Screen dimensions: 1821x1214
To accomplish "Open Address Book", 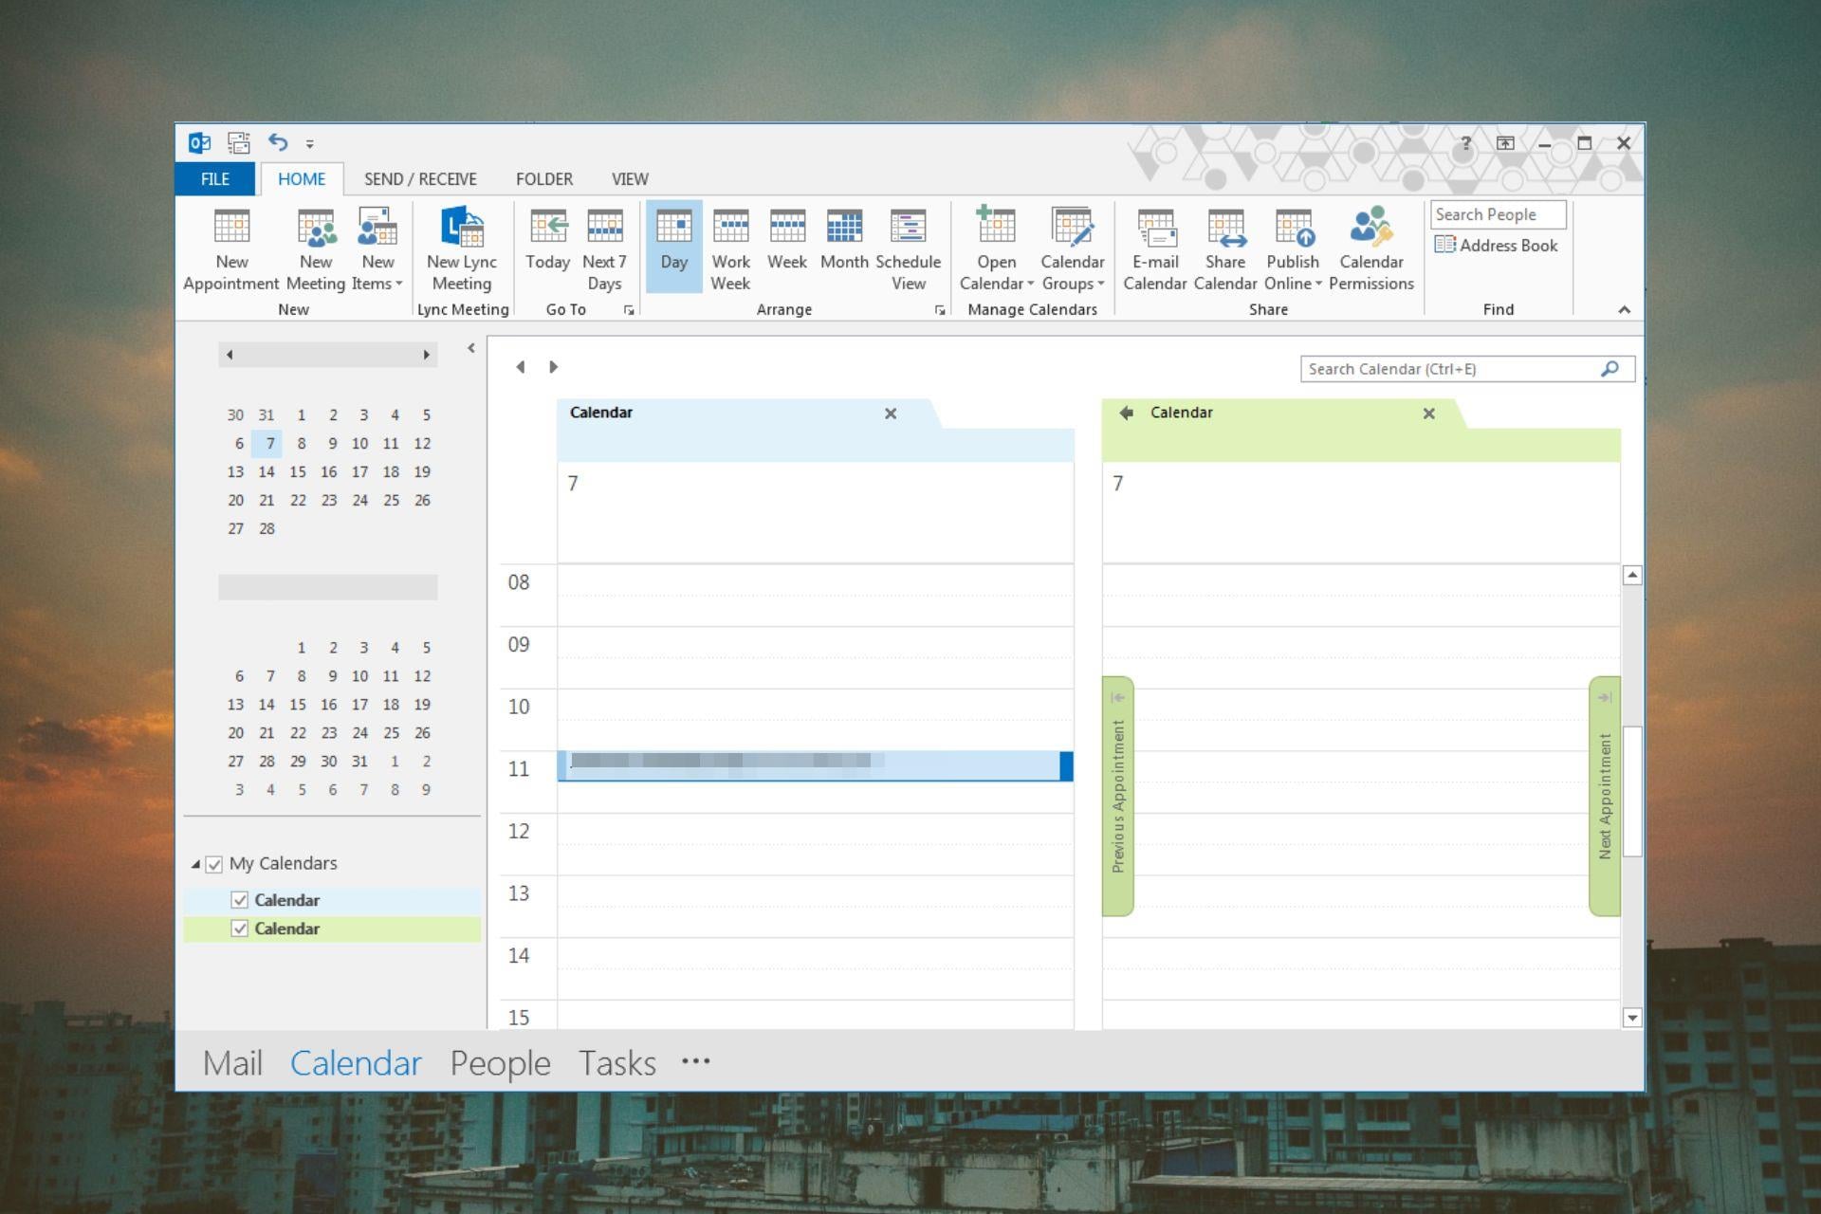I will point(1497,246).
